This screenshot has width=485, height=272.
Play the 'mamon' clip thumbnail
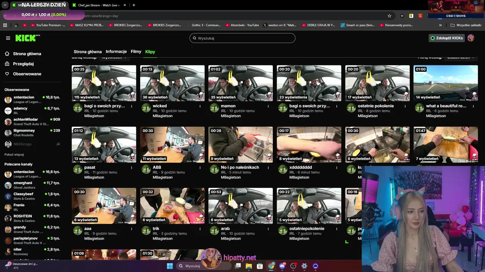(241, 83)
